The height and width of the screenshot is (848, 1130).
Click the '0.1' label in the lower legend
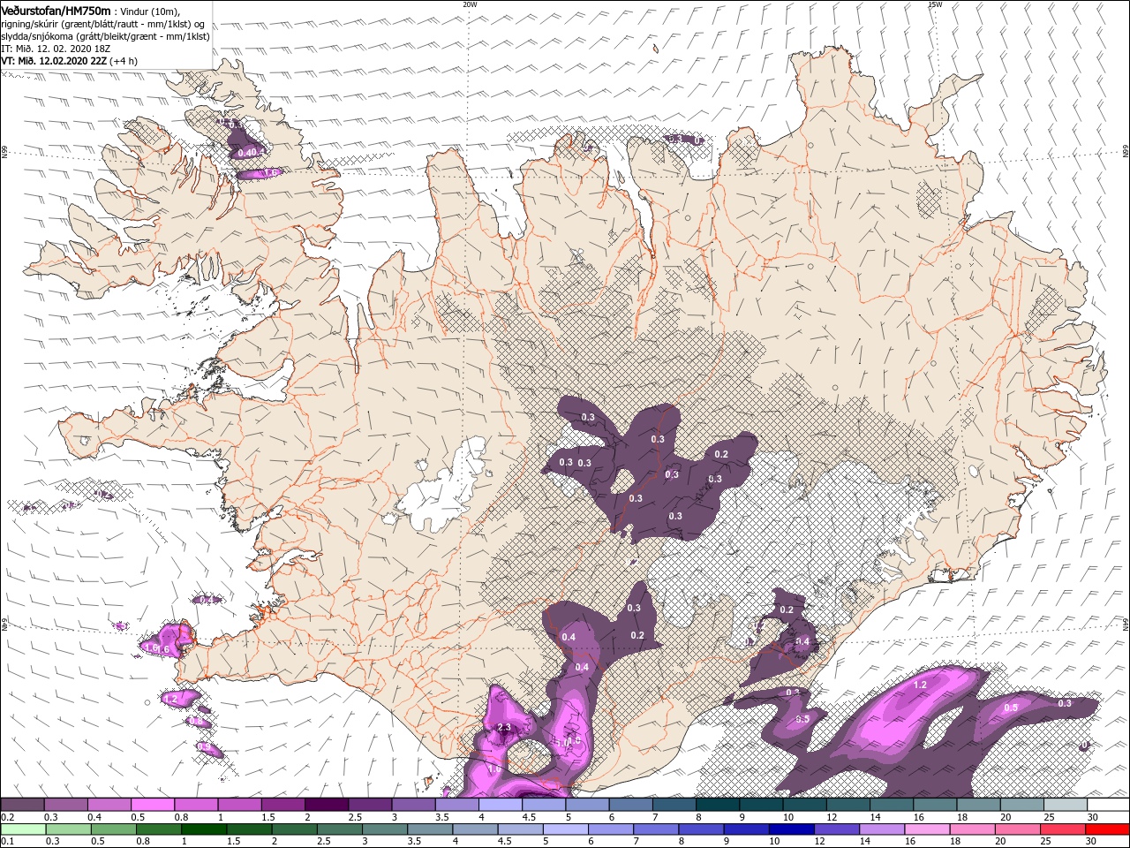(x=6, y=842)
